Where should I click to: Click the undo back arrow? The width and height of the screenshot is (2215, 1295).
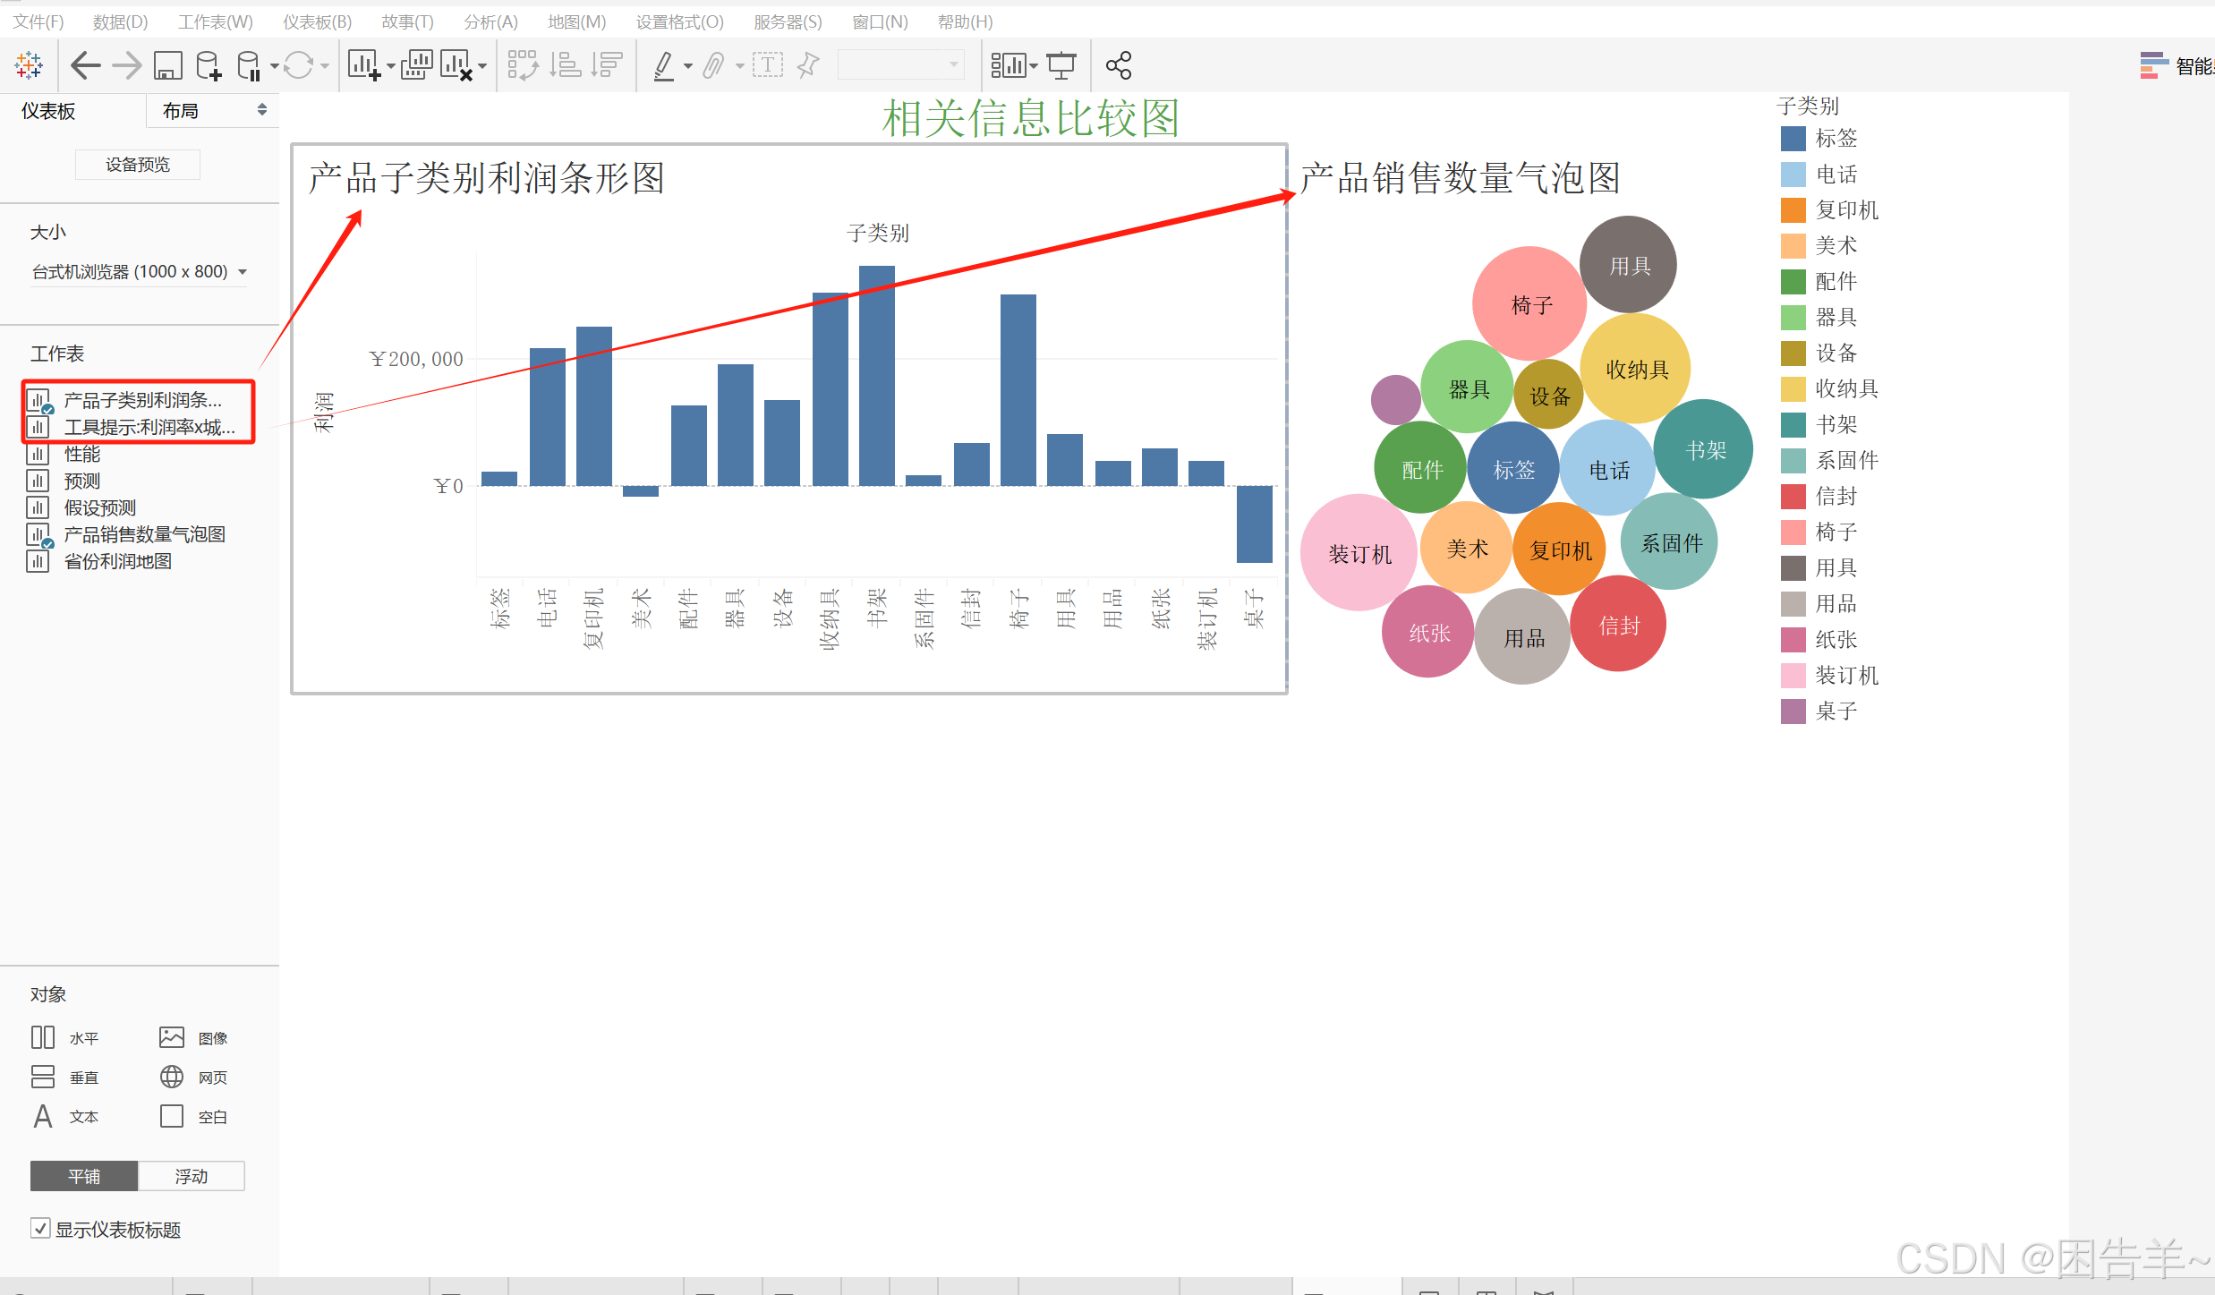coord(85,64)
